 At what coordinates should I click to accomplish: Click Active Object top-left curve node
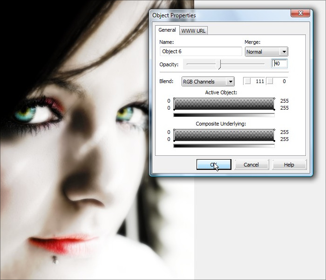point(174,98)
